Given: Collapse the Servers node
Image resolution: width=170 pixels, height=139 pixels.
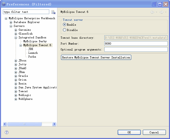Looking at the screenshot, I should pyautogui.click(x=11, y=26).
